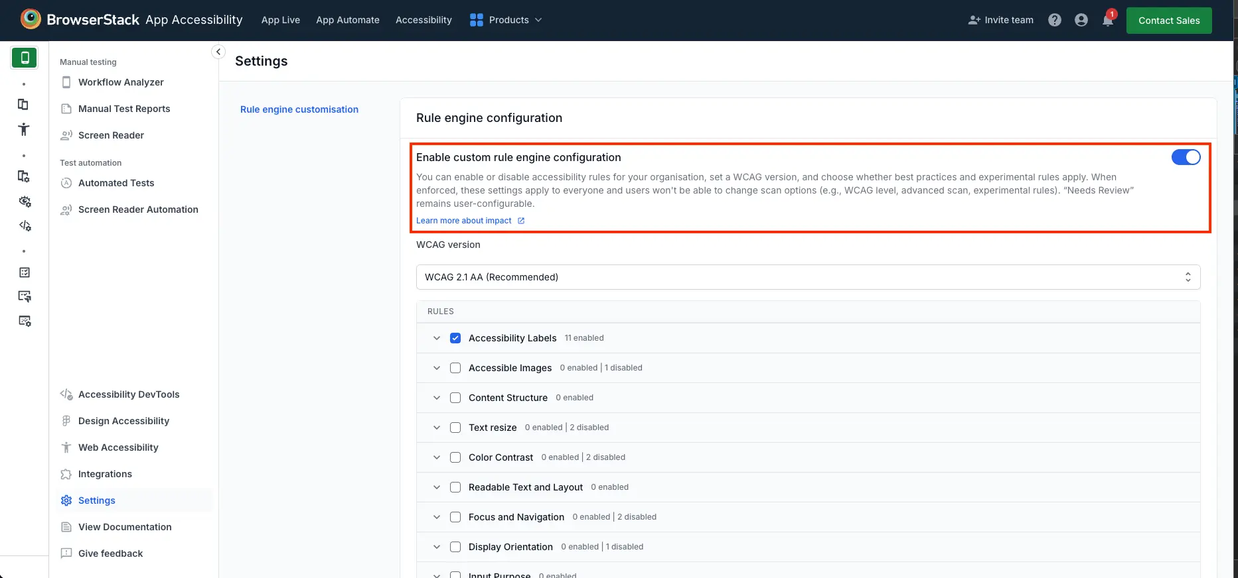Check the Accessible Images checkbox
Image resolution: width=1238 pixels, height=578 pixels.
coord(455,368)
